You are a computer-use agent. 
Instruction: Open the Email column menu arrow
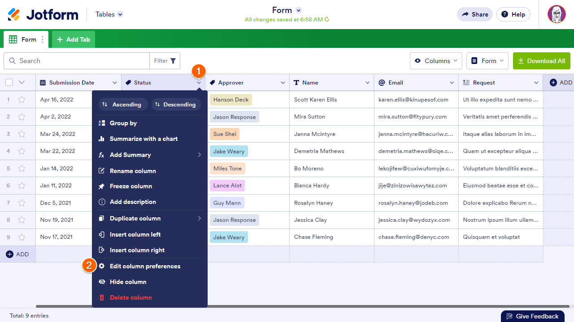(452, 83)
